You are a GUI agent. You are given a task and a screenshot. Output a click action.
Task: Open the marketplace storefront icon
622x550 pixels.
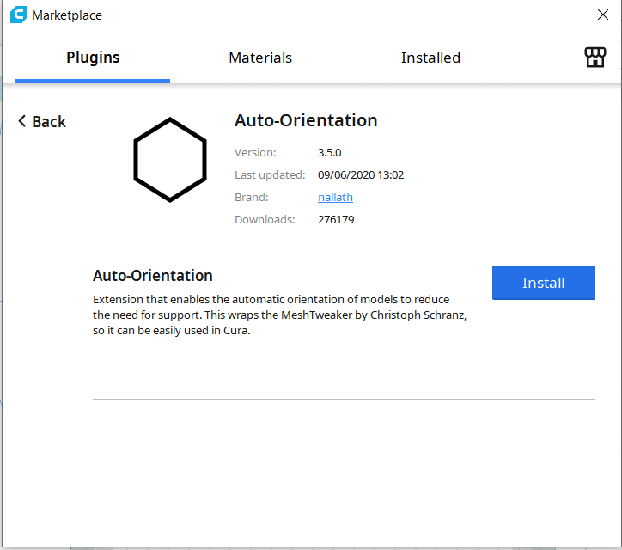(595, 58)
